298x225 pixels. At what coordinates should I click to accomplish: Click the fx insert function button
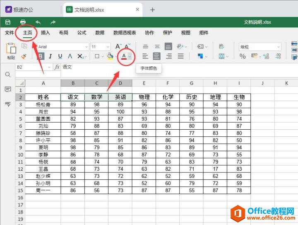click(x=57, y=67)
